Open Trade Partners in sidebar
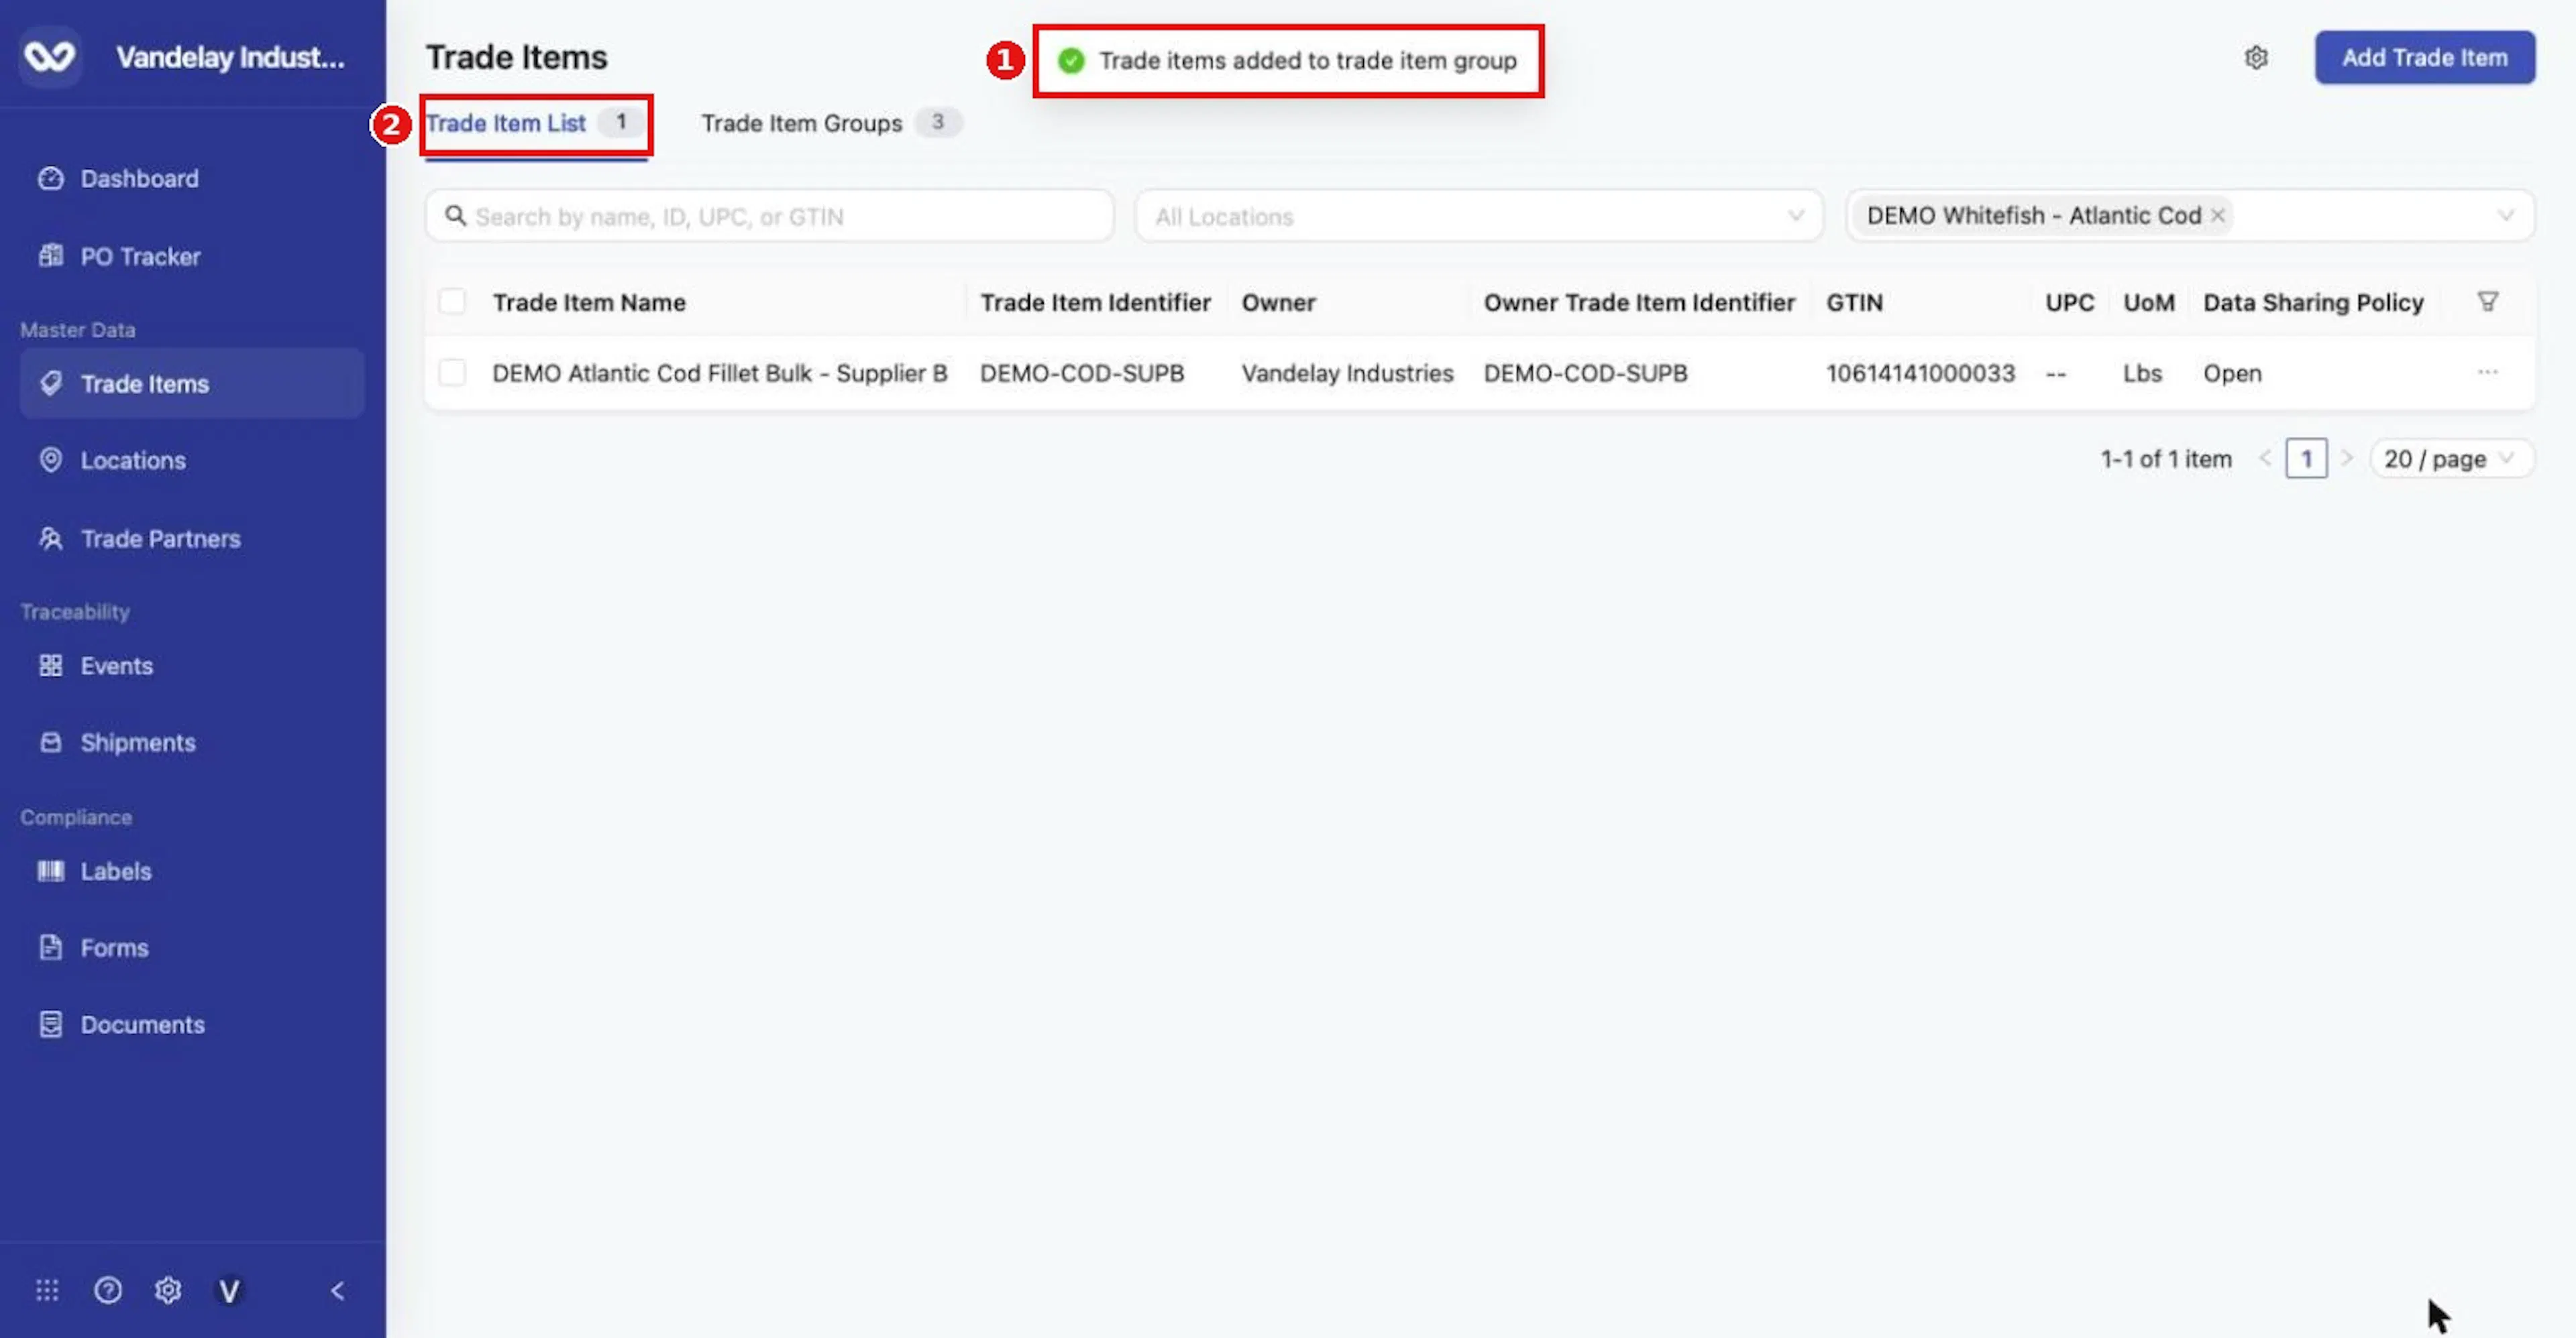This screenshot has height=1338, width=2576. tap(160, 538)
